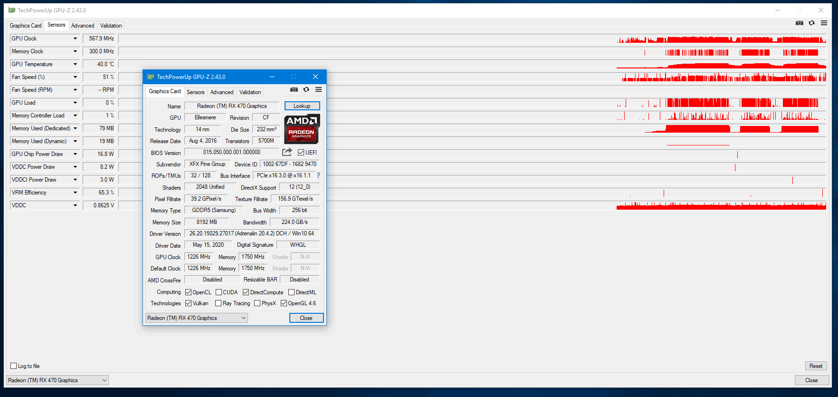The image size is (838, 397).
Task: Click the Reset button in the Sensors window
Action: (x=816, y=366)
